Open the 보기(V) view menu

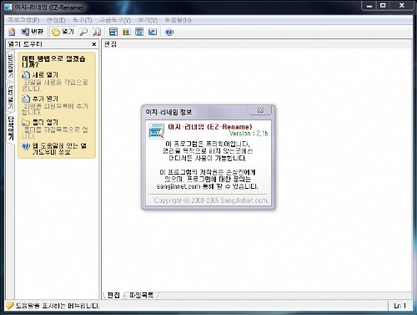click(148, 20)
